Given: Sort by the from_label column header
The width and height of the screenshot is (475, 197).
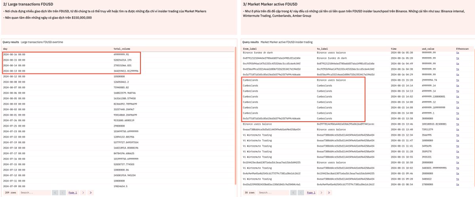Looking at the screenshot, I should coord(250,49).
